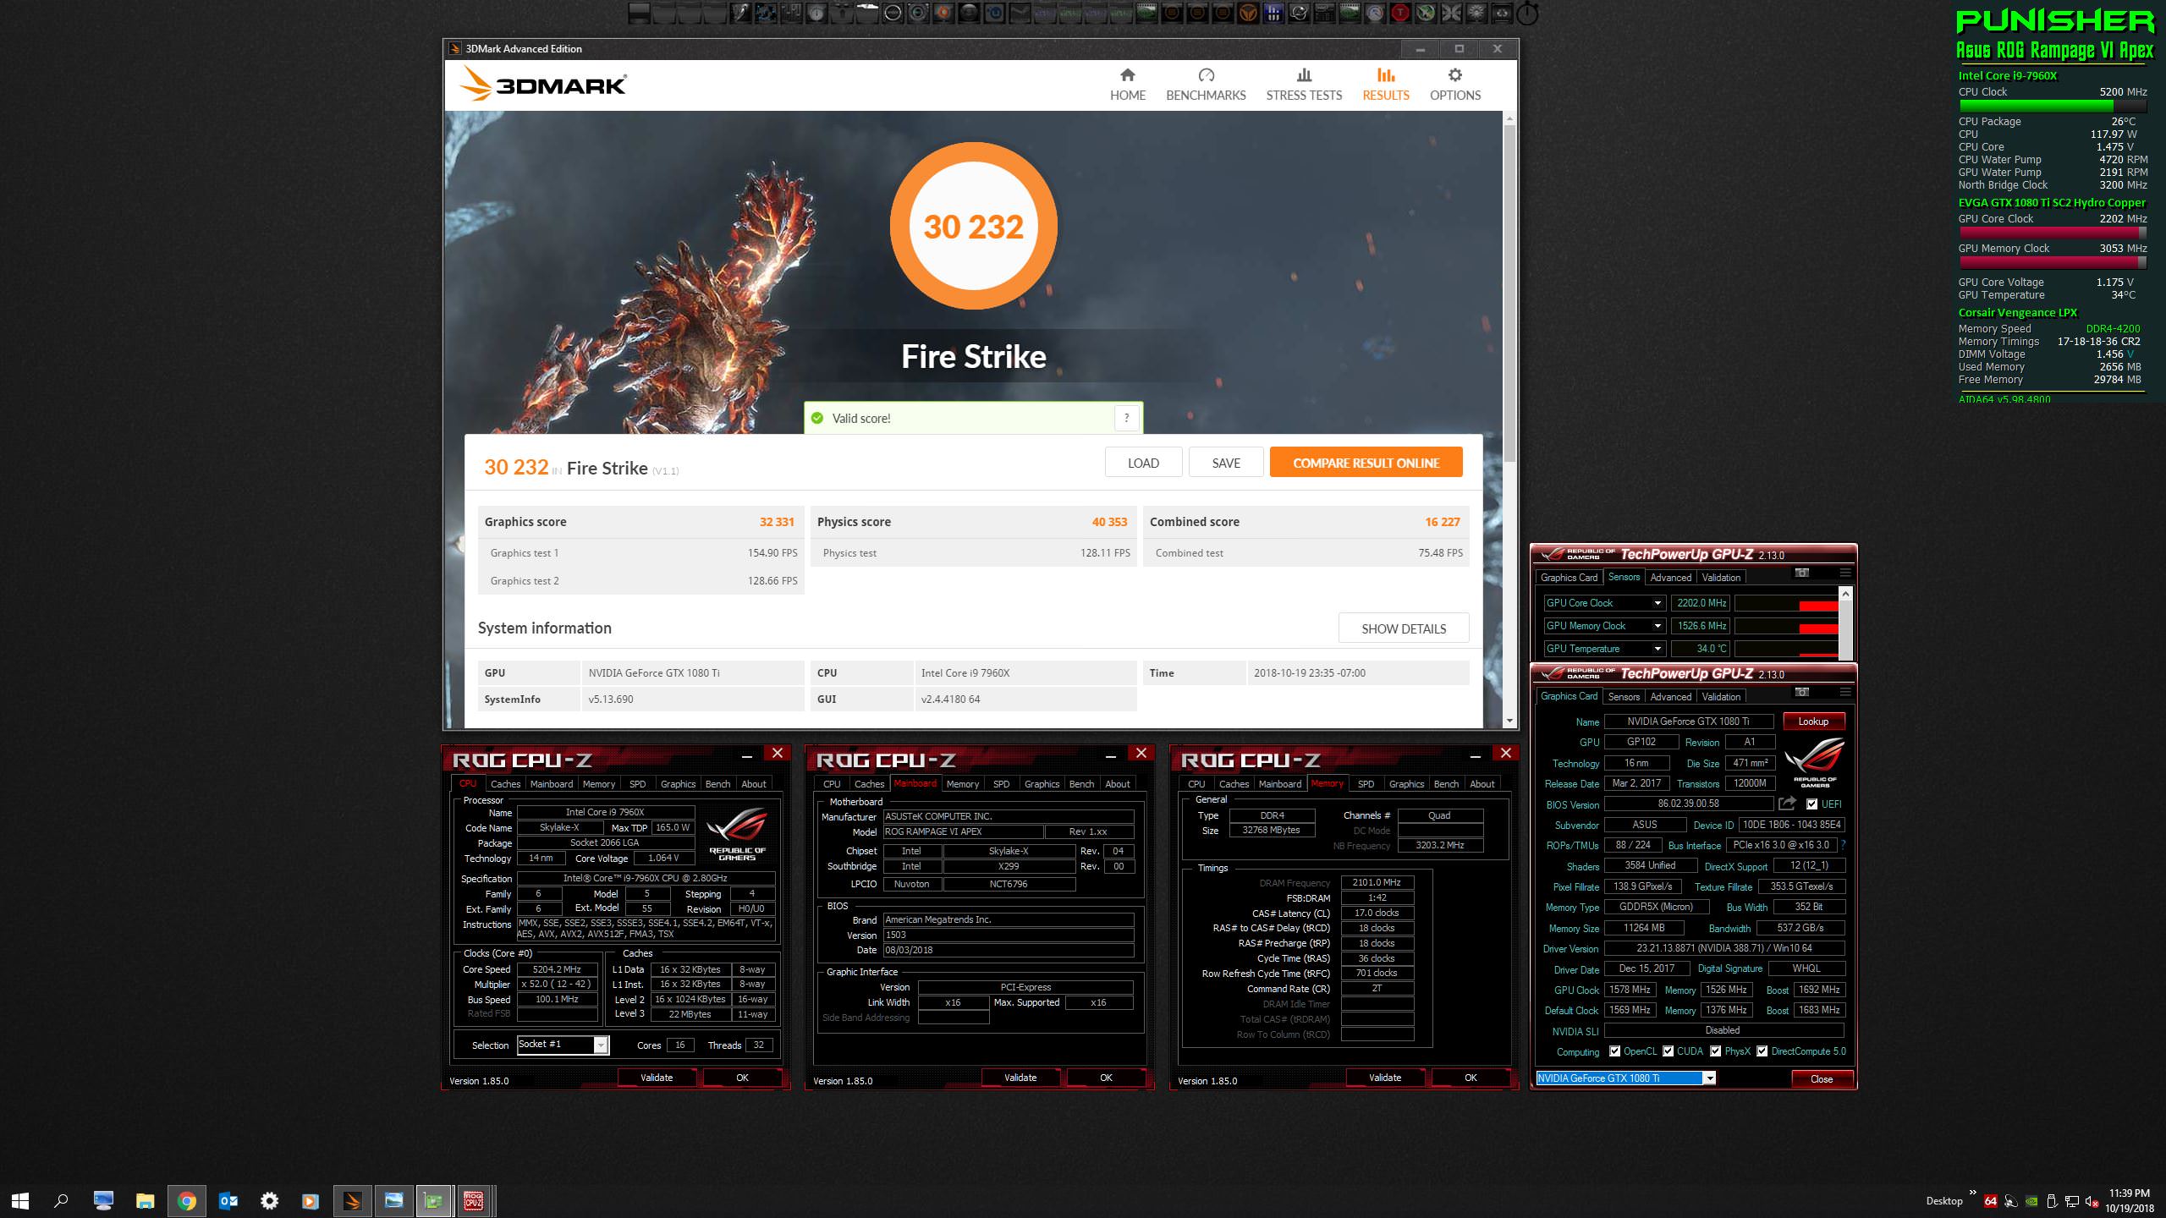Screen dimensions: 2166x1218
Task: Click SAVE button in 3DMark
Action: (x=1226, y=463)
